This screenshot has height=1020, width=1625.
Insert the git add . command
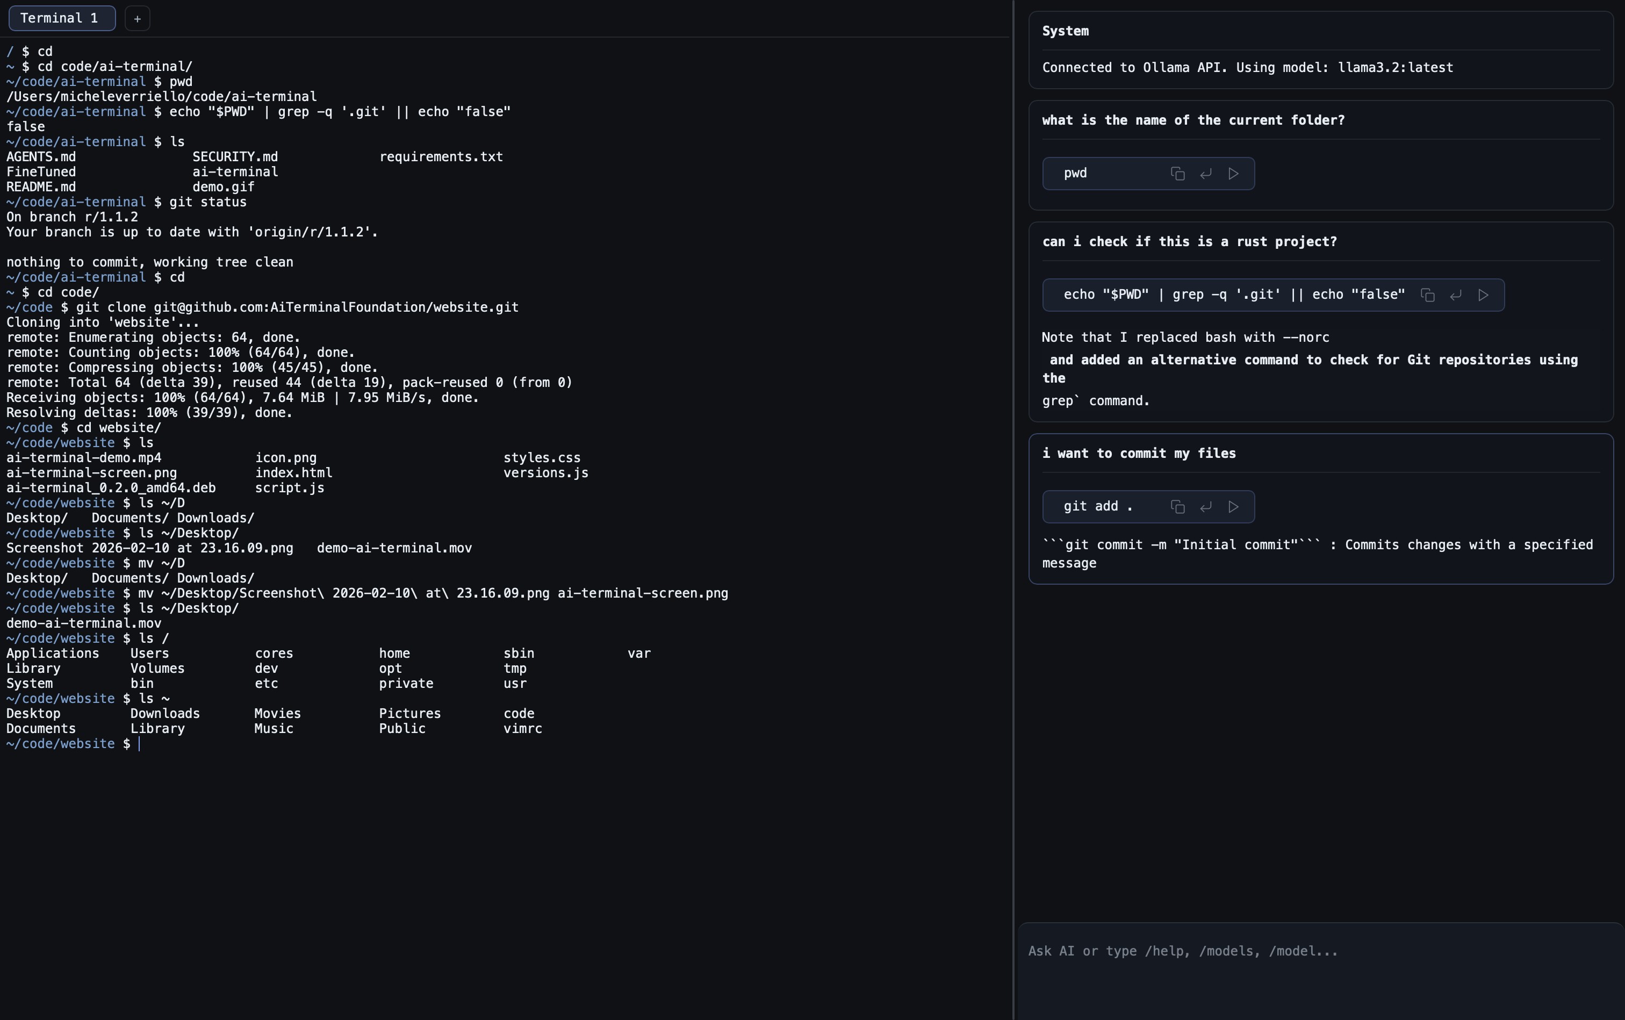1205,507
